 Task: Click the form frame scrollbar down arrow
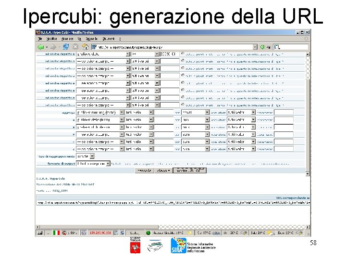pos(308,174)
